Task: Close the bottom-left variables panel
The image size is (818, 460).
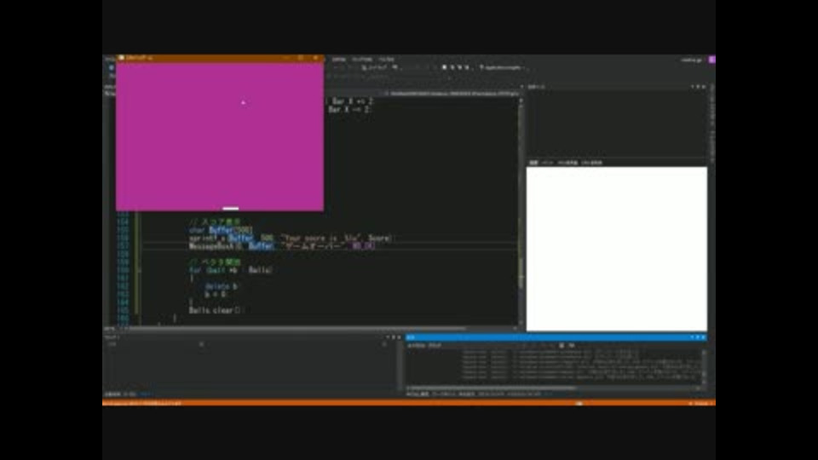Action: 399,337
